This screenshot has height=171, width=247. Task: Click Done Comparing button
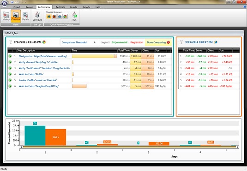(x=158, y=42)
